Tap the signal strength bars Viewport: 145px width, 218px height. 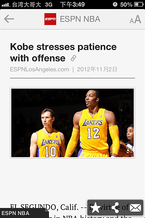click(6, 5)
